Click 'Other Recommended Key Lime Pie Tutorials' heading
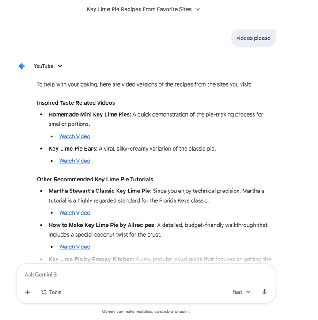 click(x=95, y=180)
